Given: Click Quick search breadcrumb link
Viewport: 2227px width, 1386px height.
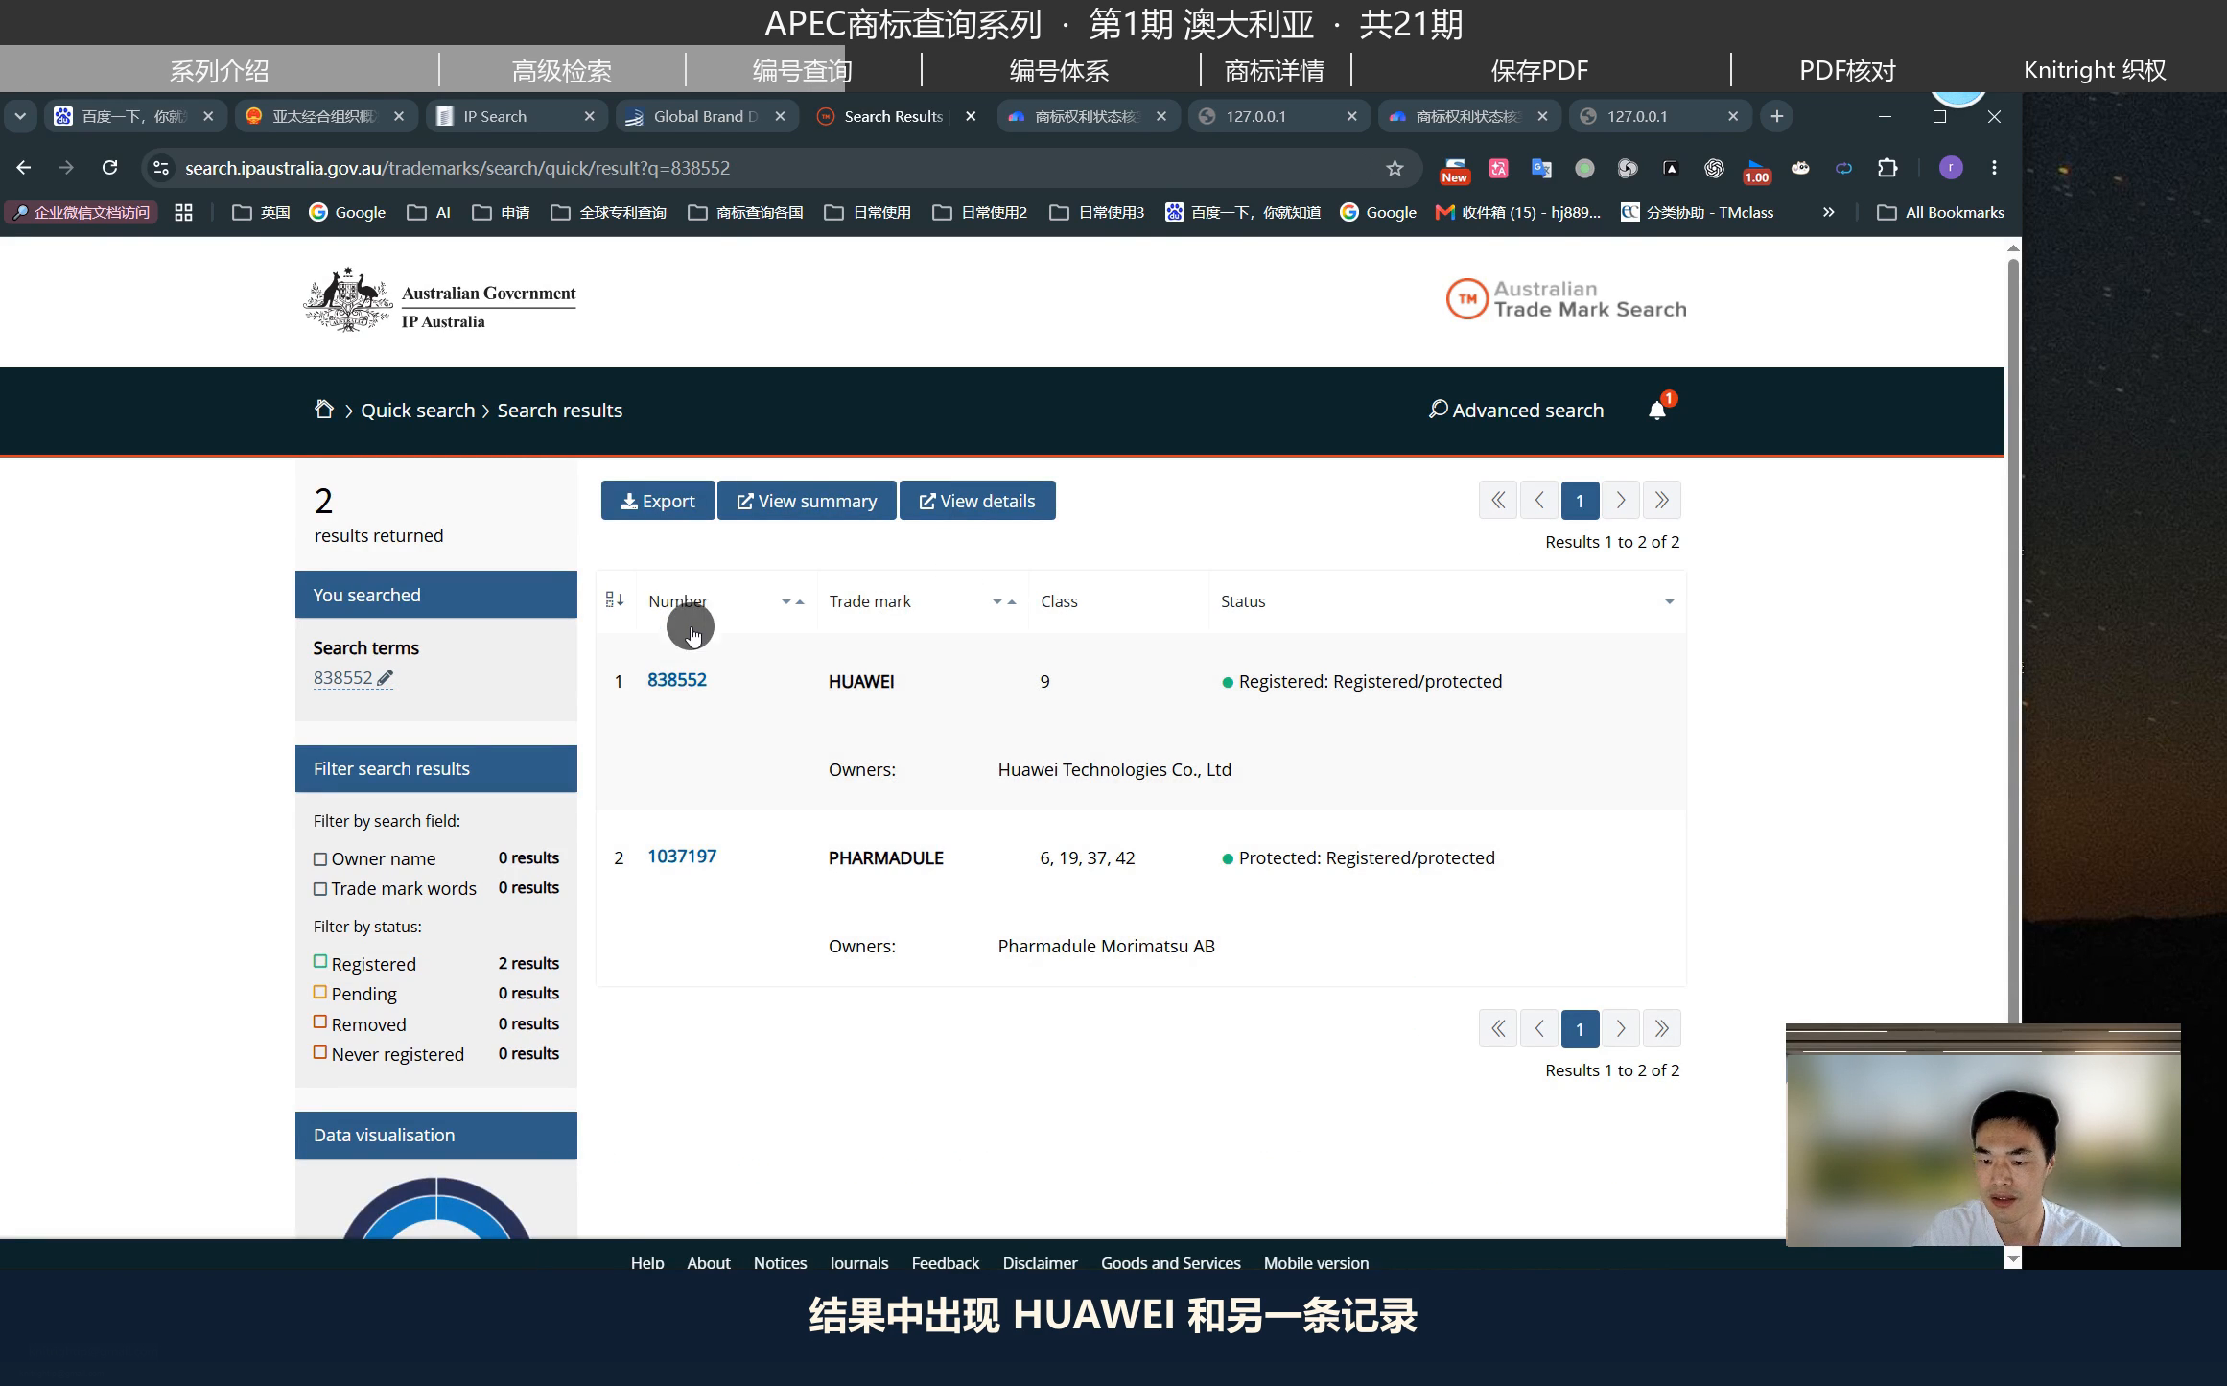Looking at the screenshot, I should click(417, 411).
